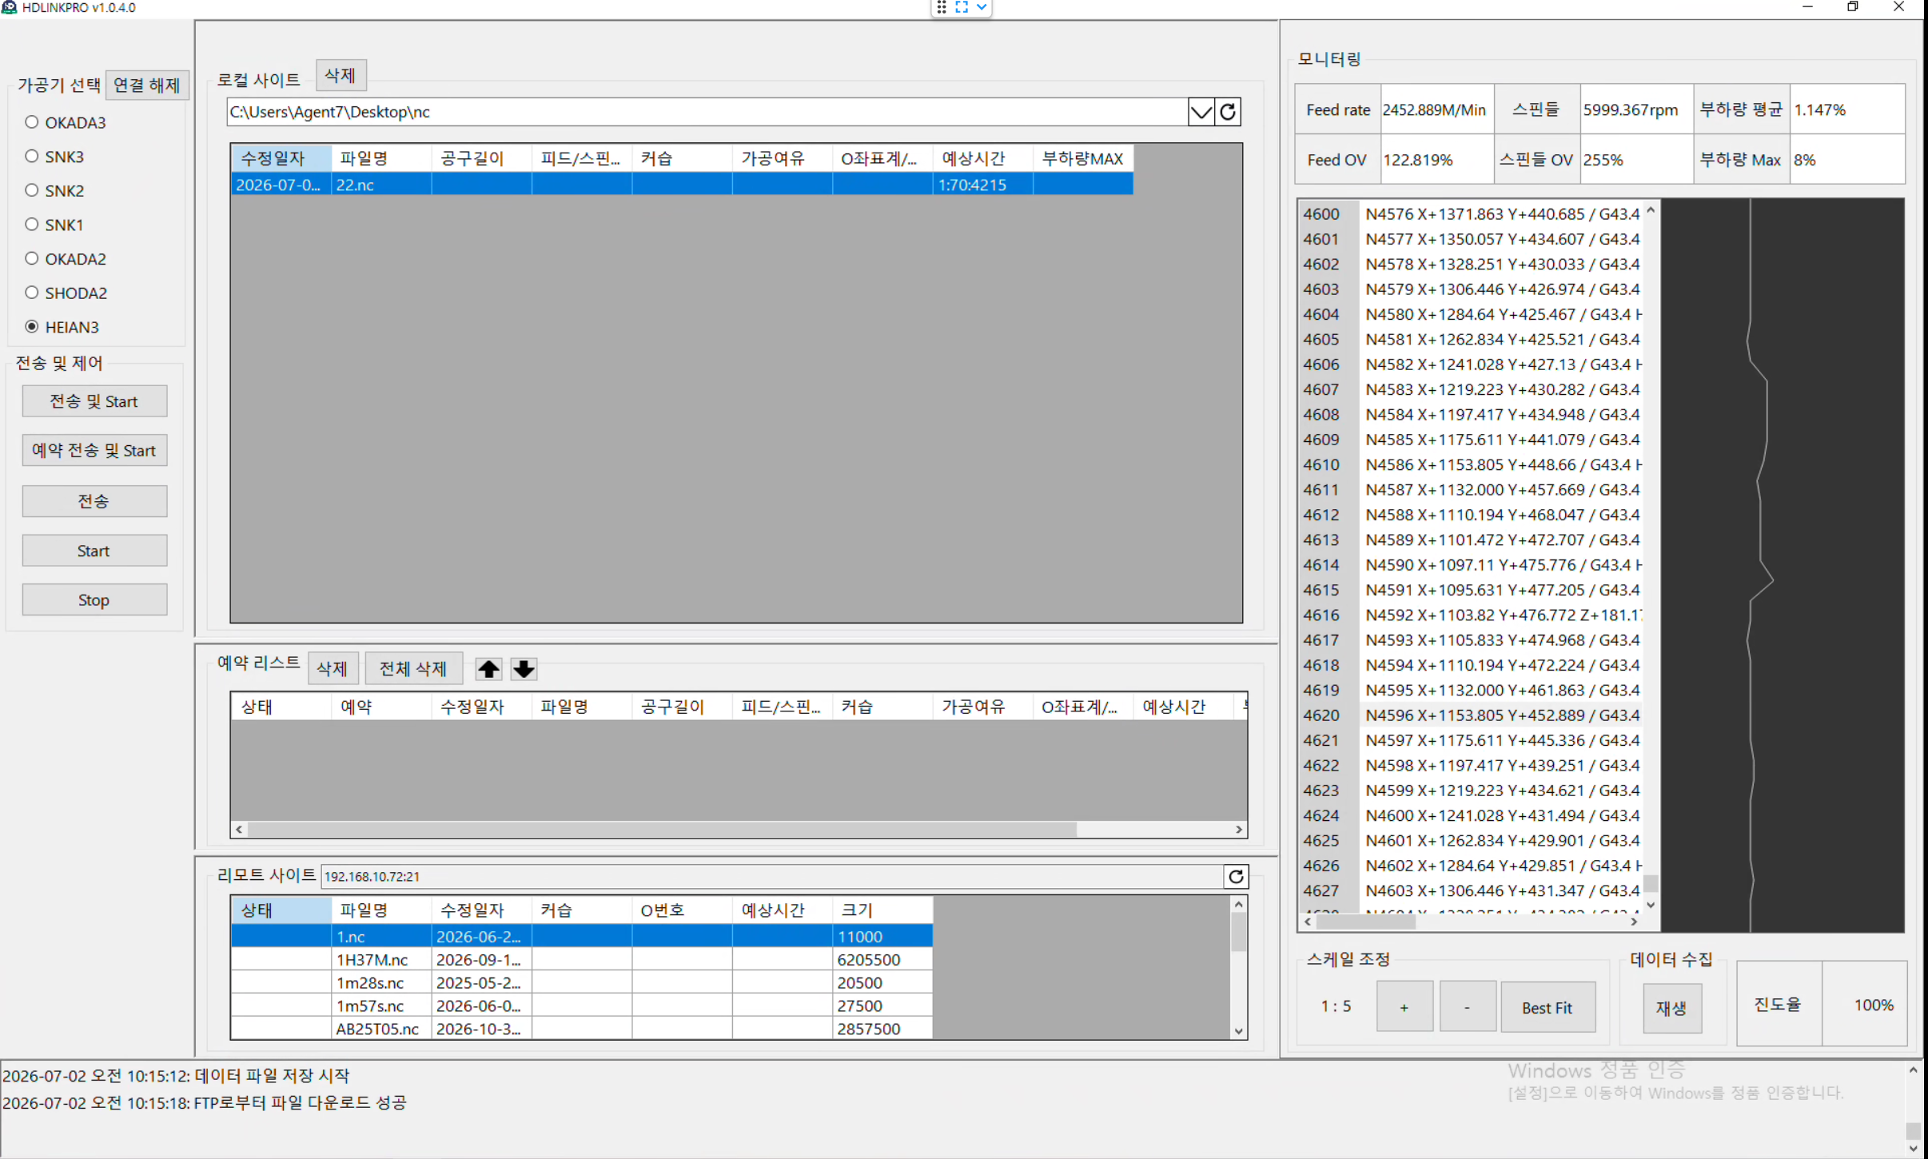Move reservation item down with arrow
Viewport: 1928px width, 1159px height.
(x=524, y=669)
